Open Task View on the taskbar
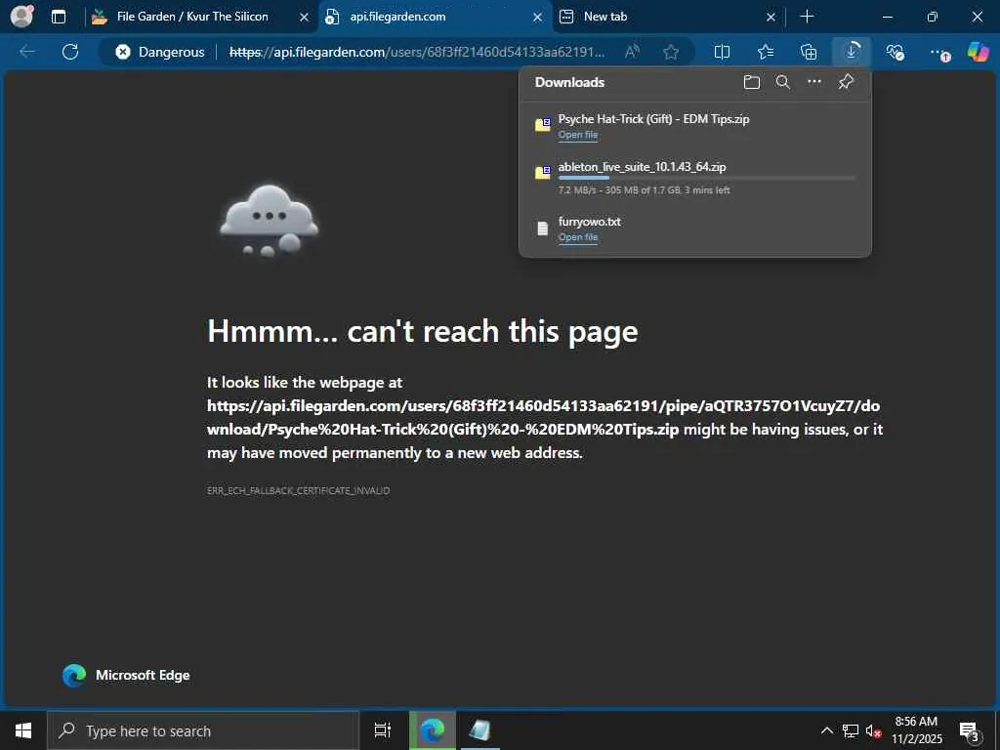The height and width of the screenshot is (750, 1000). 383,730
